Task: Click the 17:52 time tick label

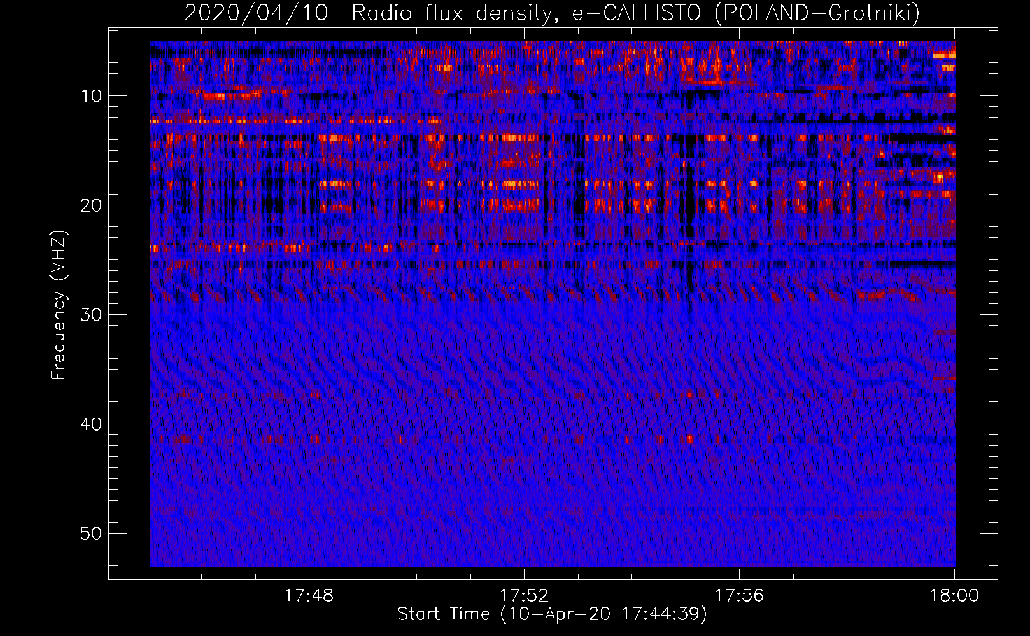Action: (x=524, y=596)
